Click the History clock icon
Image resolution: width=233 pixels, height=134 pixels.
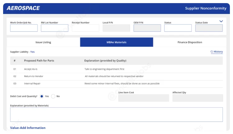coord(212,52)
